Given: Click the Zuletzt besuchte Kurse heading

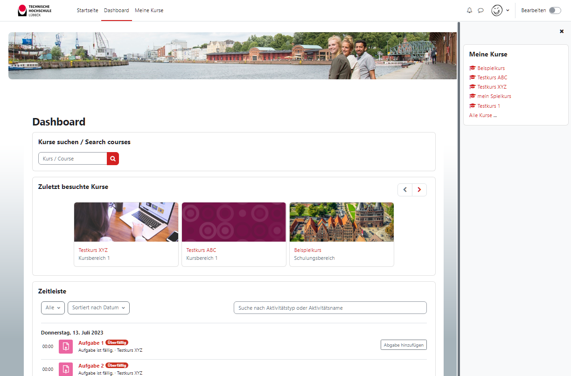Looking at the screenshot, I should [73, 187].
